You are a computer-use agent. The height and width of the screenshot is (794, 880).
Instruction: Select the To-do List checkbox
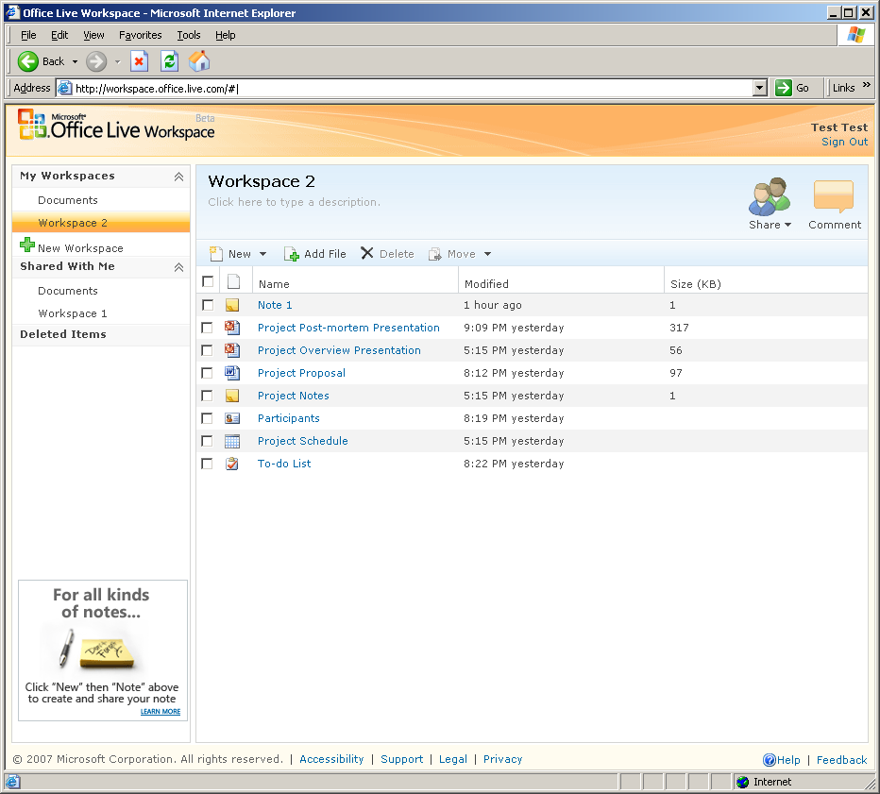coord(207,464)
